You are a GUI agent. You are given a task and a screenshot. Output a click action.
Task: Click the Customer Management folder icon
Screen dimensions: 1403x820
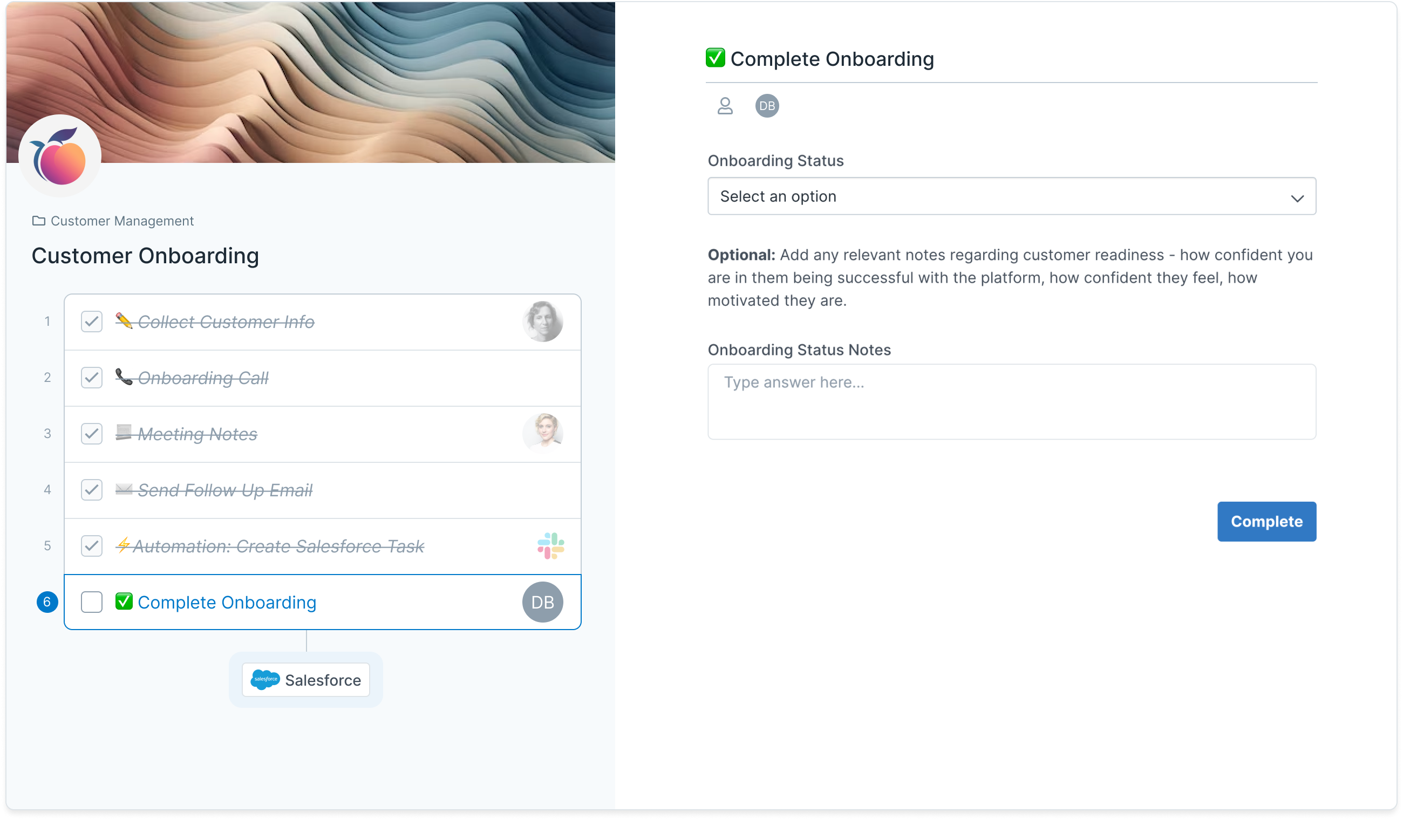tap(38, 221)
